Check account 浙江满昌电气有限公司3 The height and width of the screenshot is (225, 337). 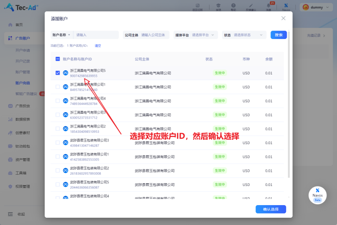(58, 115)
